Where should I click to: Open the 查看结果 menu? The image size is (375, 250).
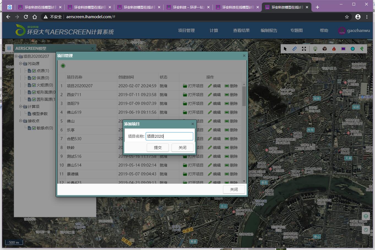pos(241,31)
